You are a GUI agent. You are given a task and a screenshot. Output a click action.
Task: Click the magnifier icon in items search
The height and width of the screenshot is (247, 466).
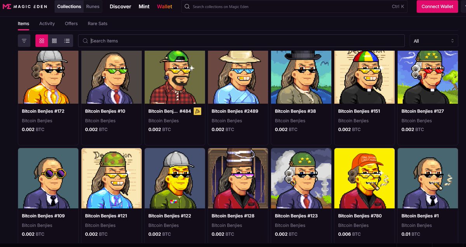pos(85,41)
